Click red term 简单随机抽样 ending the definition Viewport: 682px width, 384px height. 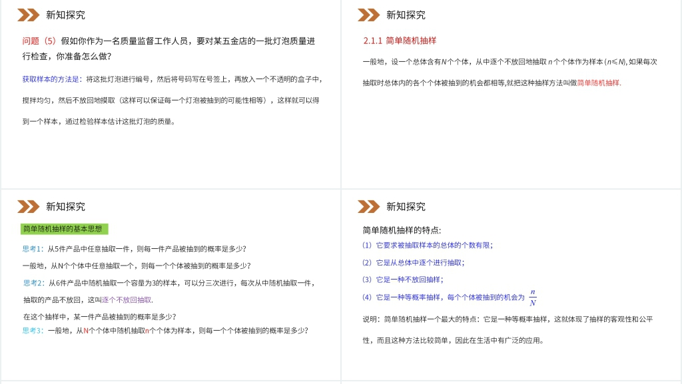[x=599, y=83]
